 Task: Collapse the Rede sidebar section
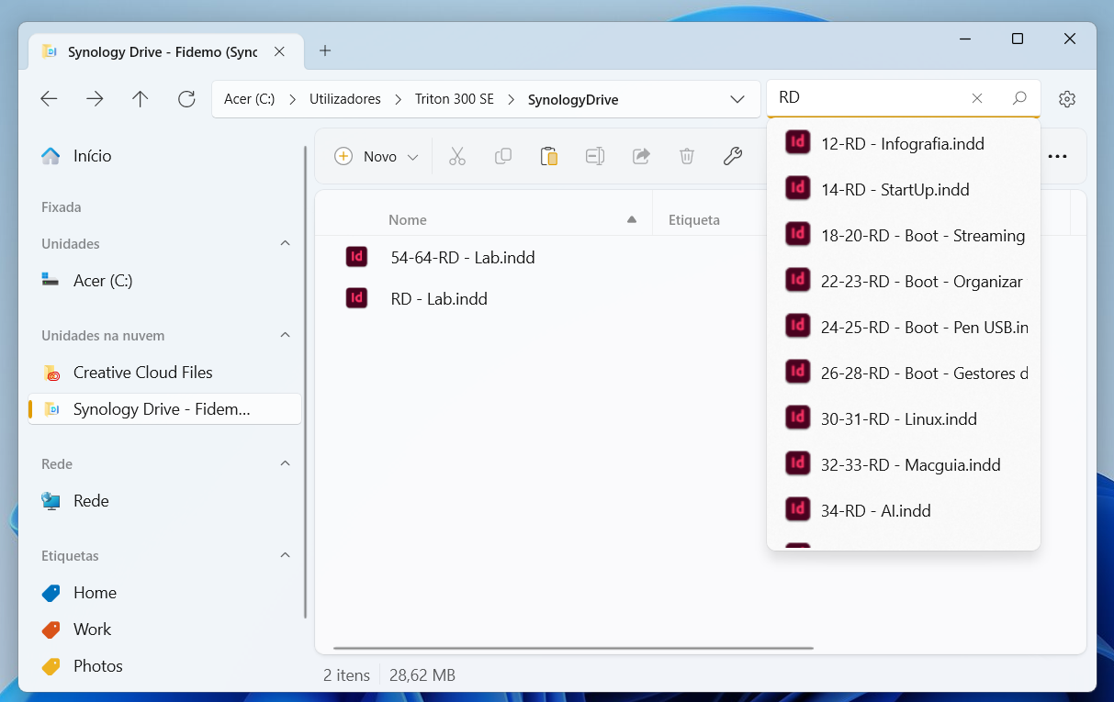(x=285, y=463)
